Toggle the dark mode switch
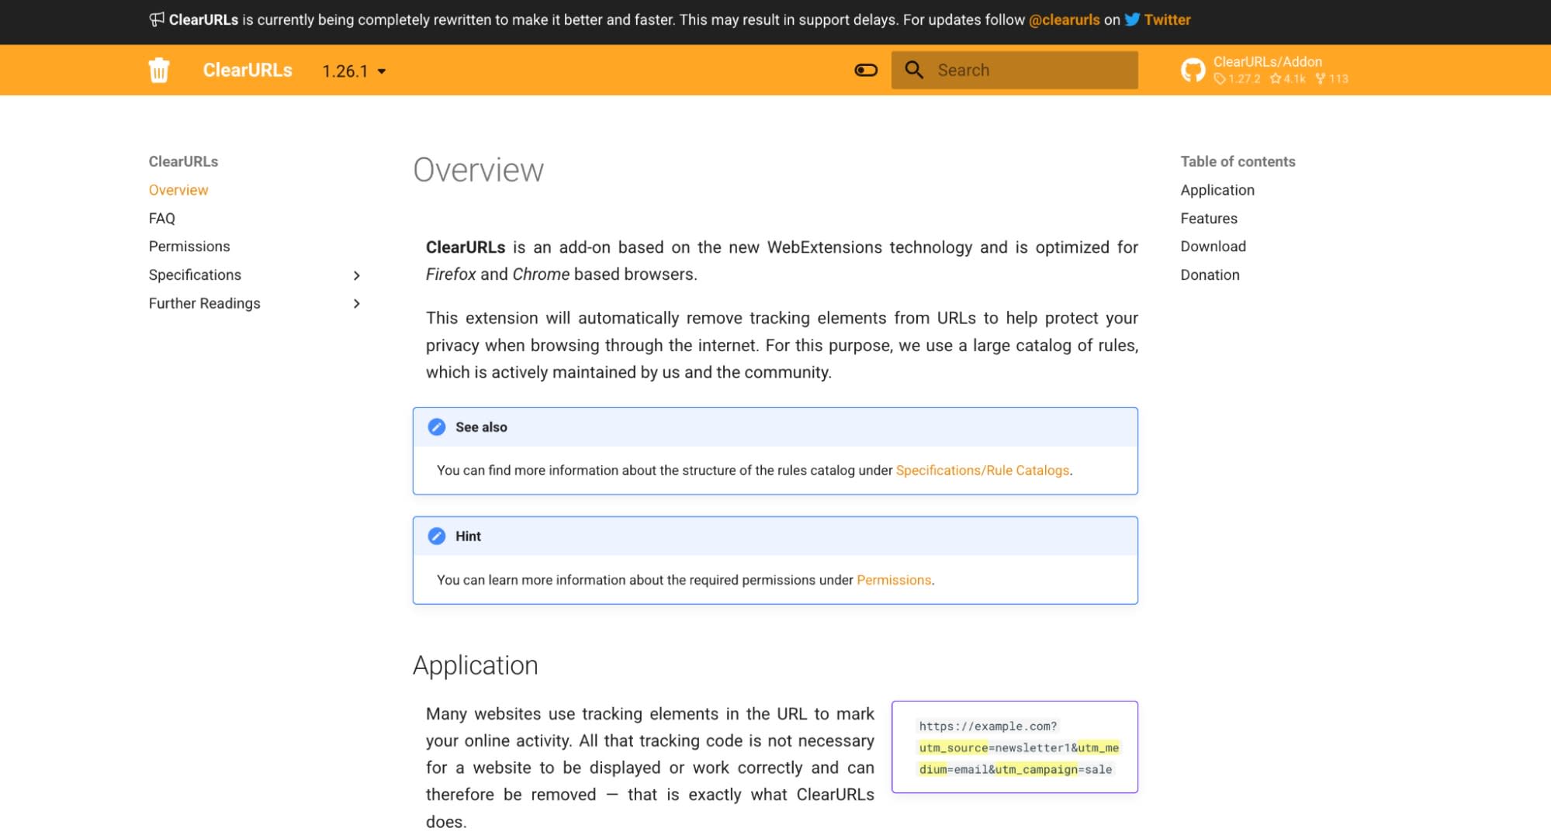1551x835 pixels. [x=865, y=70]
